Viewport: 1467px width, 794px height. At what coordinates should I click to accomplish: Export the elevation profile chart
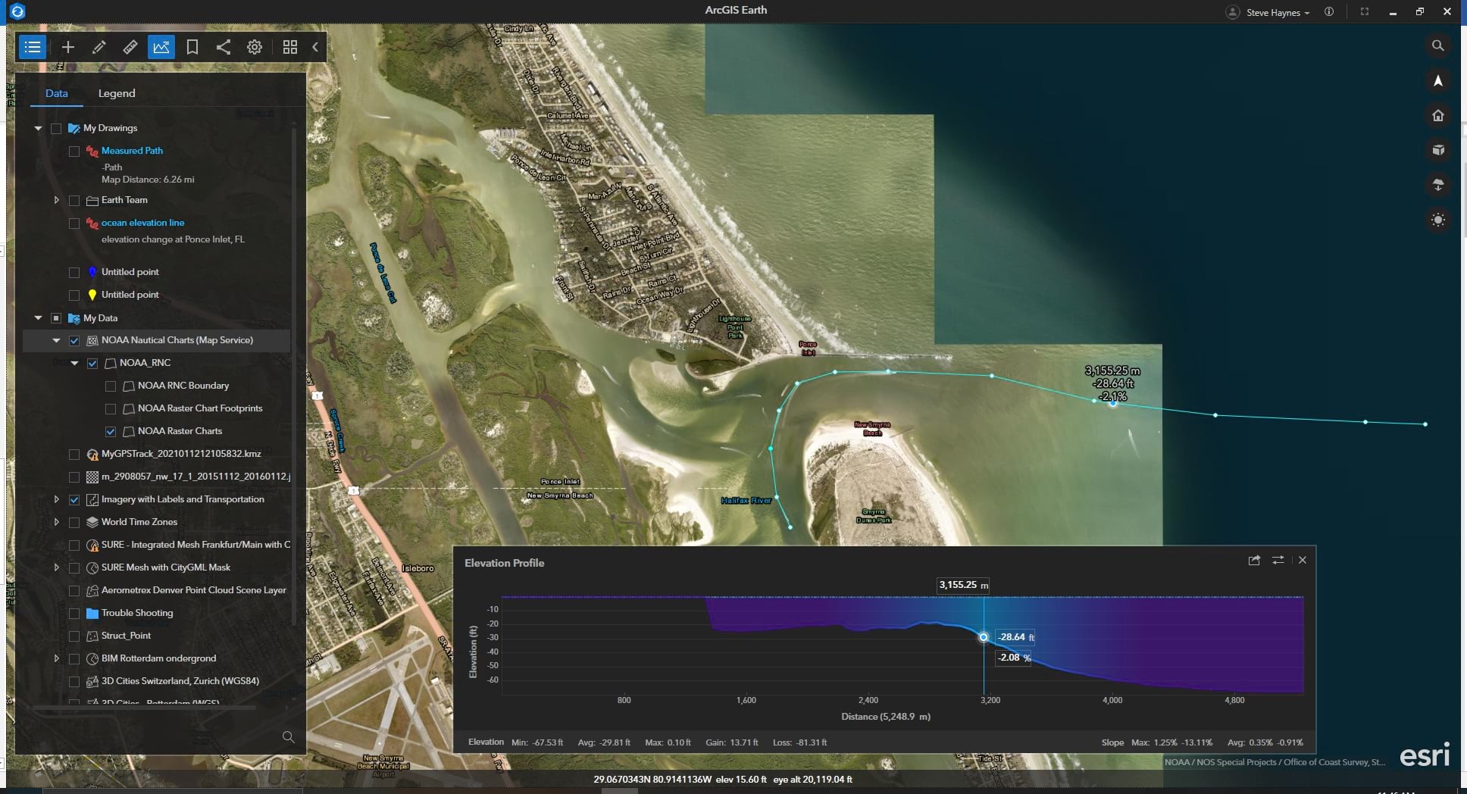click(x=1254, y=560)
